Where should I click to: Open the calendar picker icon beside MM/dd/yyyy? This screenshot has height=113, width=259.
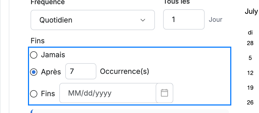tap(164, 93)
